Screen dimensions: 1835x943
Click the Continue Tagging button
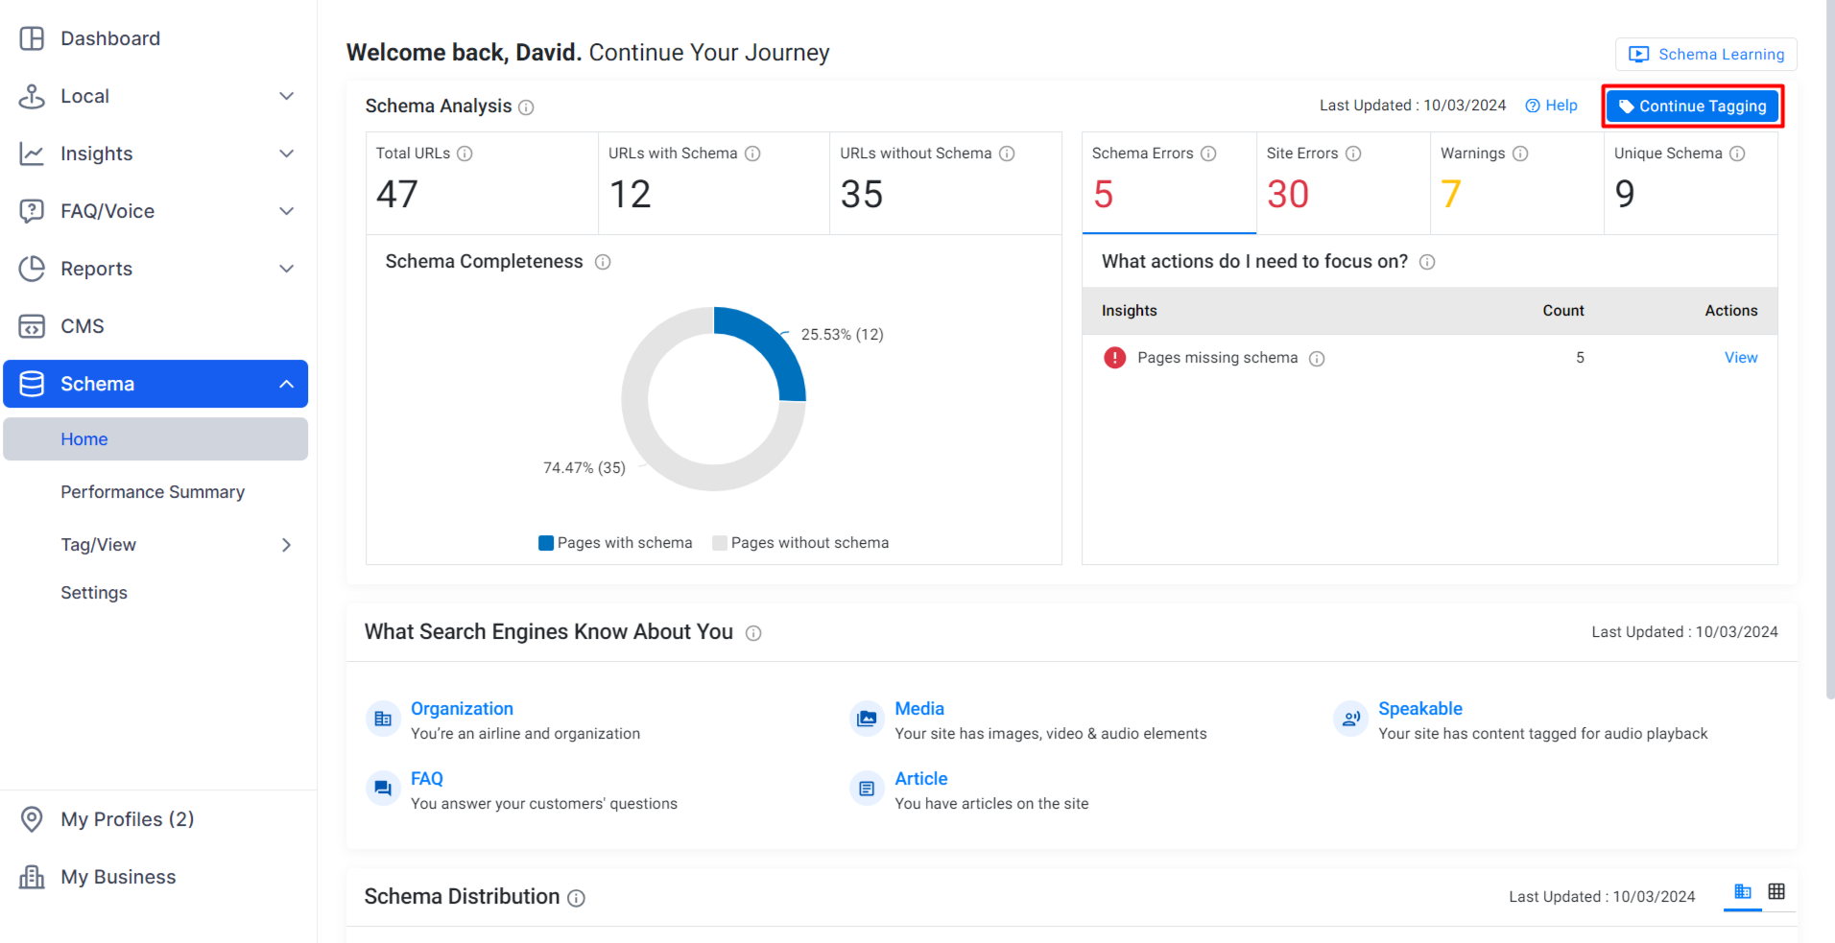[x=1693, y=106]
